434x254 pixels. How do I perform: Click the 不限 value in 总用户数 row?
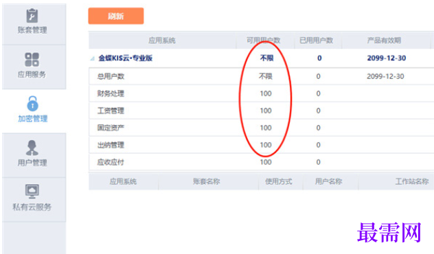[266, 76]
